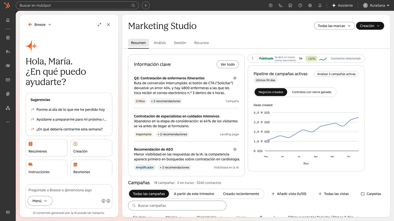394x221 pixels.
Task: Click the search magnifier icon in HubSpot search
Action: click(x=133, y=5)
